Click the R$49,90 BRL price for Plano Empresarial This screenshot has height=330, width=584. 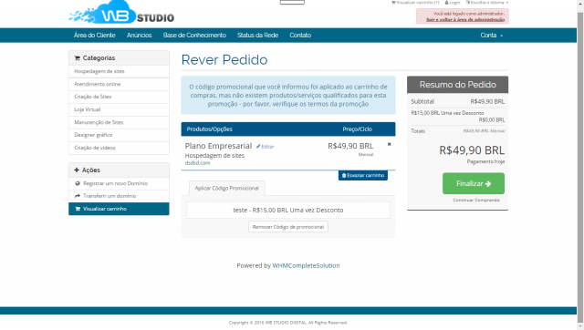coord(350,146)
